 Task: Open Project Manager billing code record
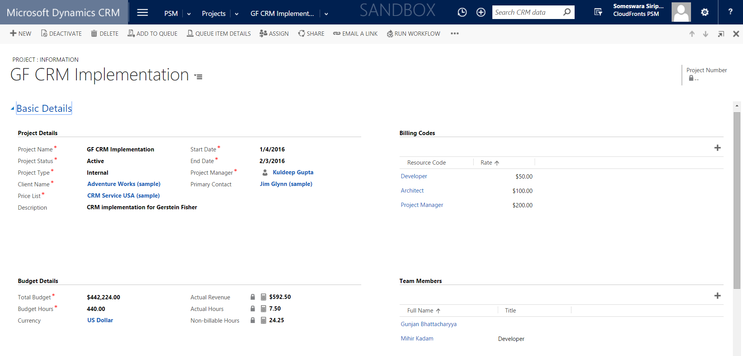coord(422,205)
